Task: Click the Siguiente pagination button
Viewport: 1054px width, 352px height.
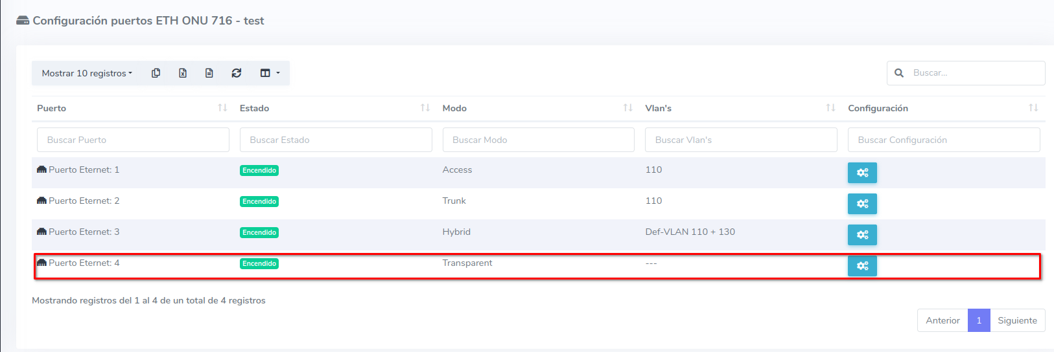Action: (1017, 320)
